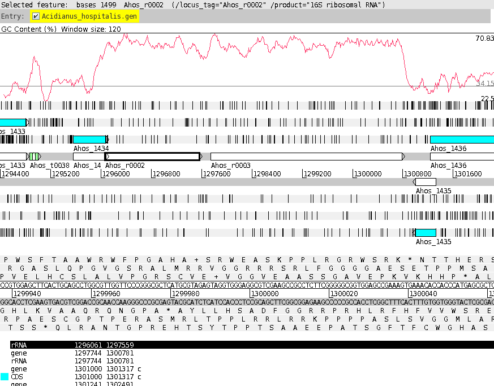The height and width of the screenshot is (386, 494).
Task: Select the long Ahos_r0003 rRNA feature
Action: click(x=306, y=157)
